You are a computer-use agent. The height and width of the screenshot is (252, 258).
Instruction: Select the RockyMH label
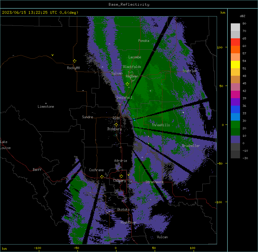point(73,68)
